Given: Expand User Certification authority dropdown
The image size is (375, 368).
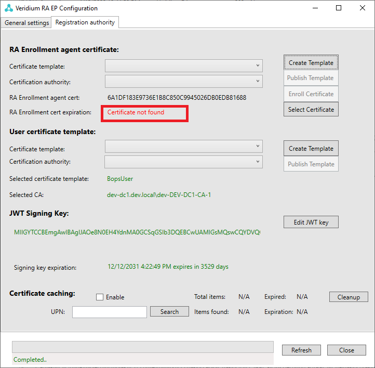Looking at the screenshot, I should point(184,162).
